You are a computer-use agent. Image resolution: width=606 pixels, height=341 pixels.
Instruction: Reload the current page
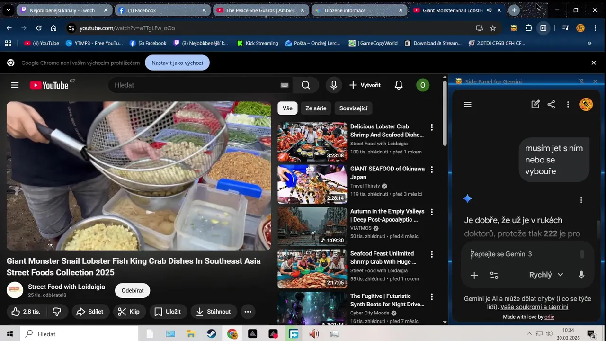tap(39, 28)
